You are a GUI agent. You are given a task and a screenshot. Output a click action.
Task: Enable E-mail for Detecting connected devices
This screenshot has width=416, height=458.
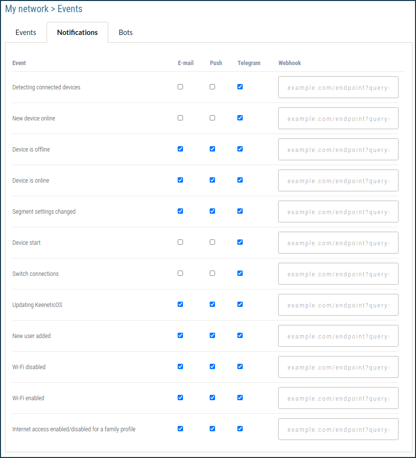point(181,87)
